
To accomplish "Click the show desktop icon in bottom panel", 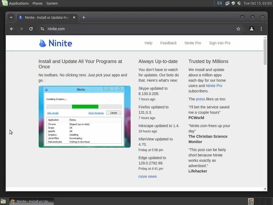I will [3, 202].
